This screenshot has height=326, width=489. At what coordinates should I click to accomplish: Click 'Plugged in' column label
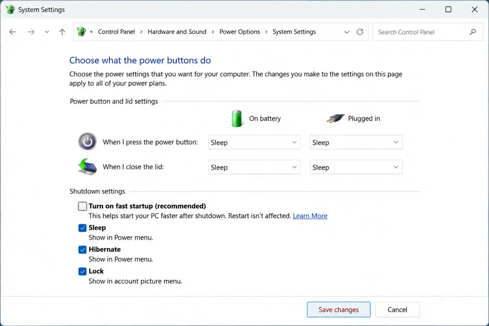[364, 118]
